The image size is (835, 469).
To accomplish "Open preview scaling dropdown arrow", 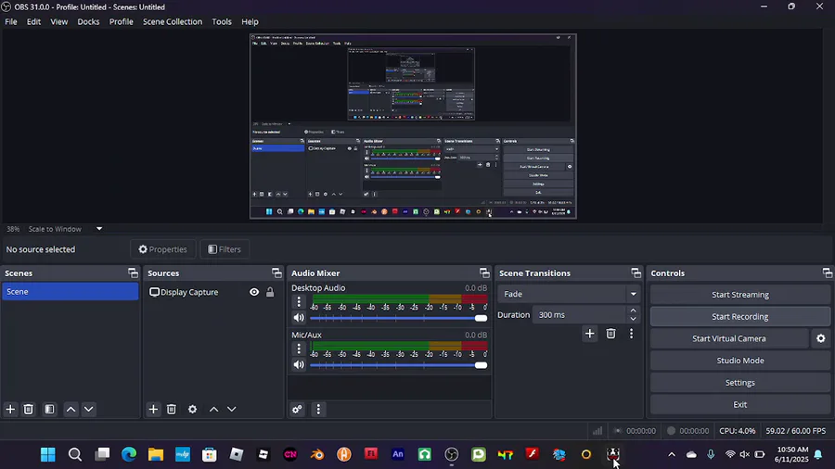I will (x=99, y=229).
